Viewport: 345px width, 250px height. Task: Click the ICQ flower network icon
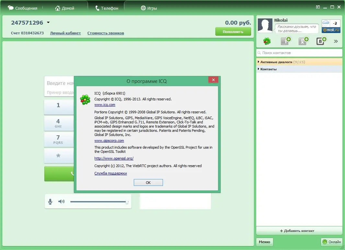point(267,41)
